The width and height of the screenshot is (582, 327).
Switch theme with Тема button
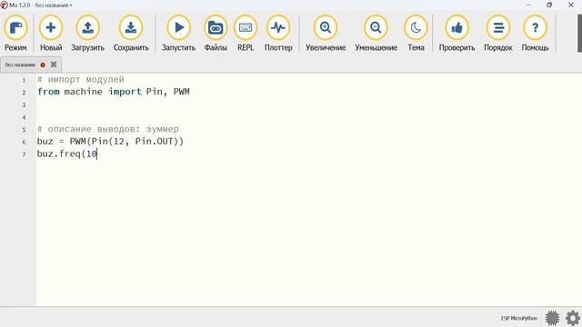click(x=416, y=34)
